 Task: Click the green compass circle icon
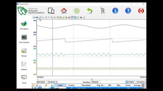(x=77, y=11)
